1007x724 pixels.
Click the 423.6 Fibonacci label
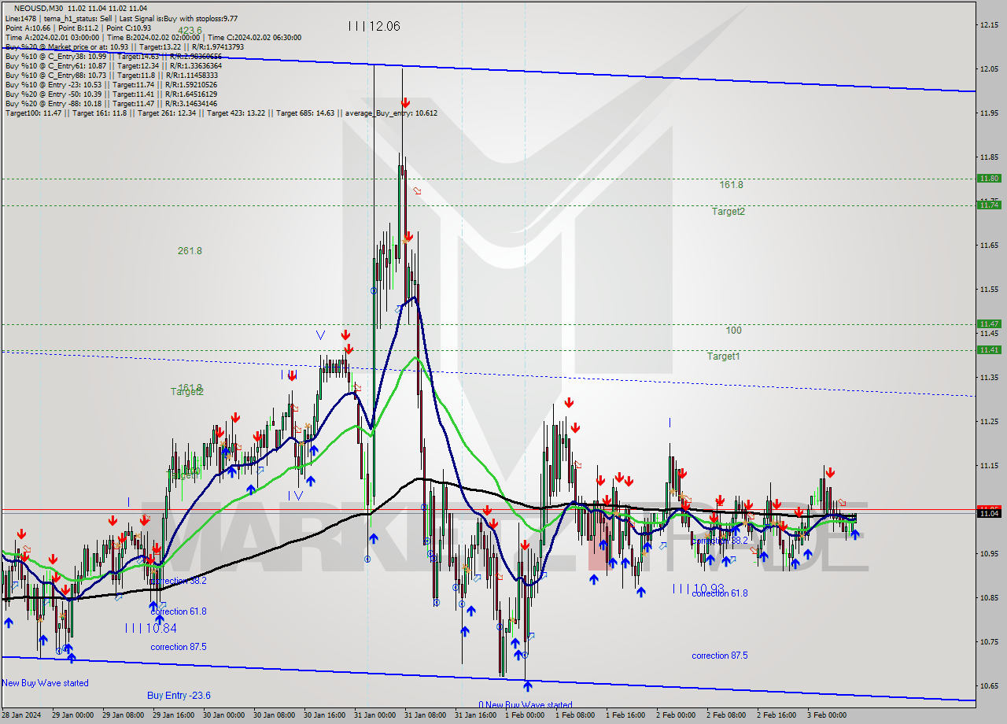(x=190, y=31)
